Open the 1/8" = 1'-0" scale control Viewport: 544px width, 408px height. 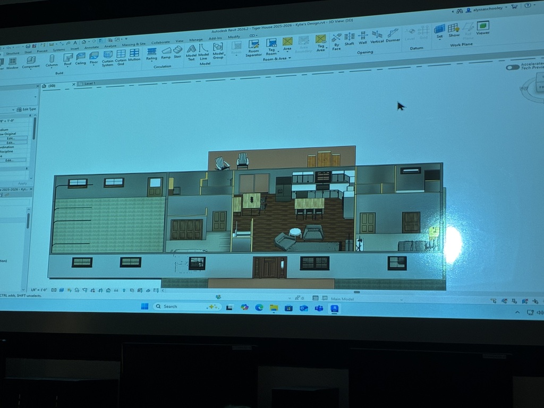point(39,290)
